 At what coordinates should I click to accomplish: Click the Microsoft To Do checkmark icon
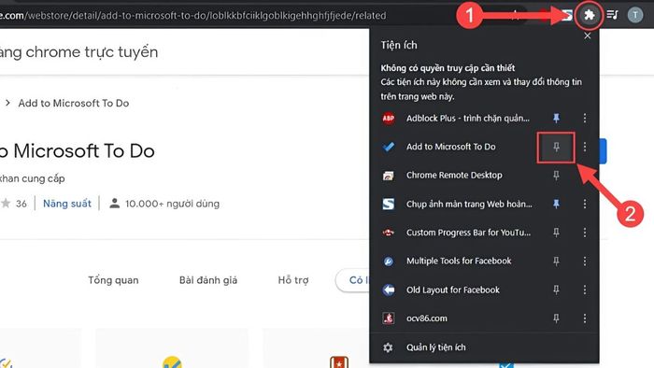pos(389,147)
